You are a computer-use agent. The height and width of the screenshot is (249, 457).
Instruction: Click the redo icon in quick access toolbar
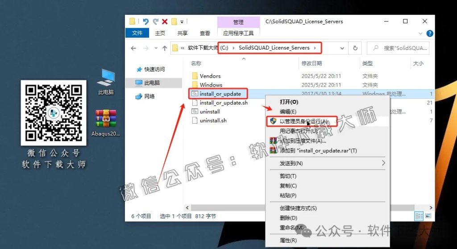(156, 21)
